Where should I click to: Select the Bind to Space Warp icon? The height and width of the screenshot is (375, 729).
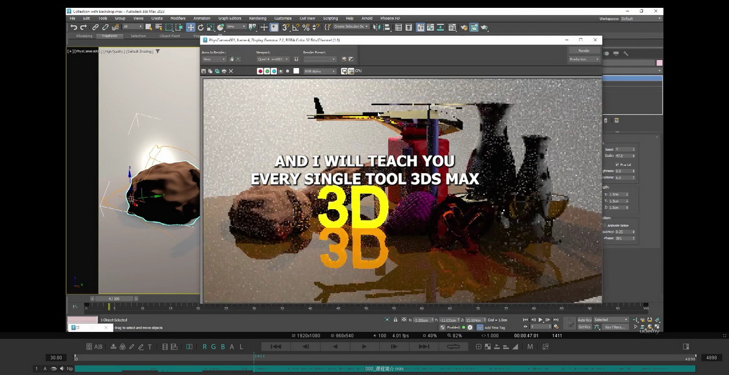(x=115, y=27)
